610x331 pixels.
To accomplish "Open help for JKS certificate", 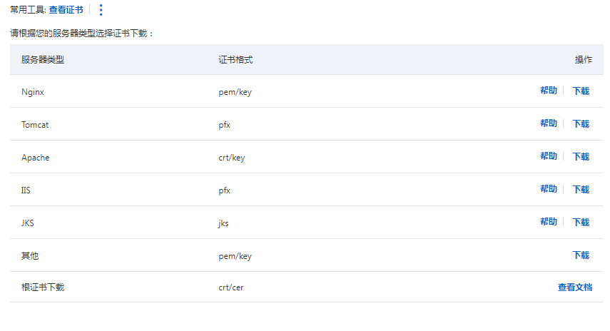I will pos(549,223).
